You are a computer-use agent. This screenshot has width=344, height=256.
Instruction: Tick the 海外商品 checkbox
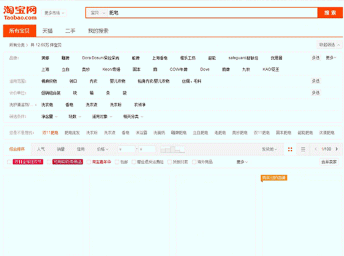pyautogui.click(x=194, y=162)
